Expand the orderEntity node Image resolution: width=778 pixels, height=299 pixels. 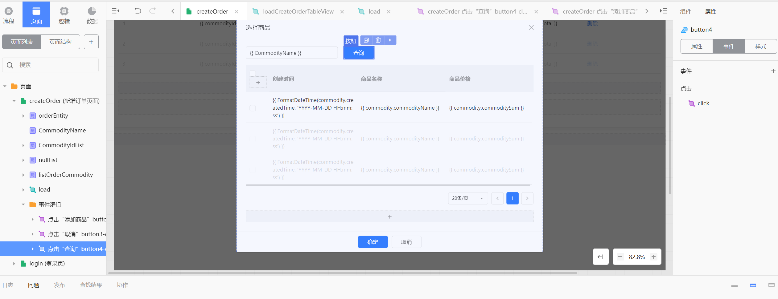(x=23, y=116)
